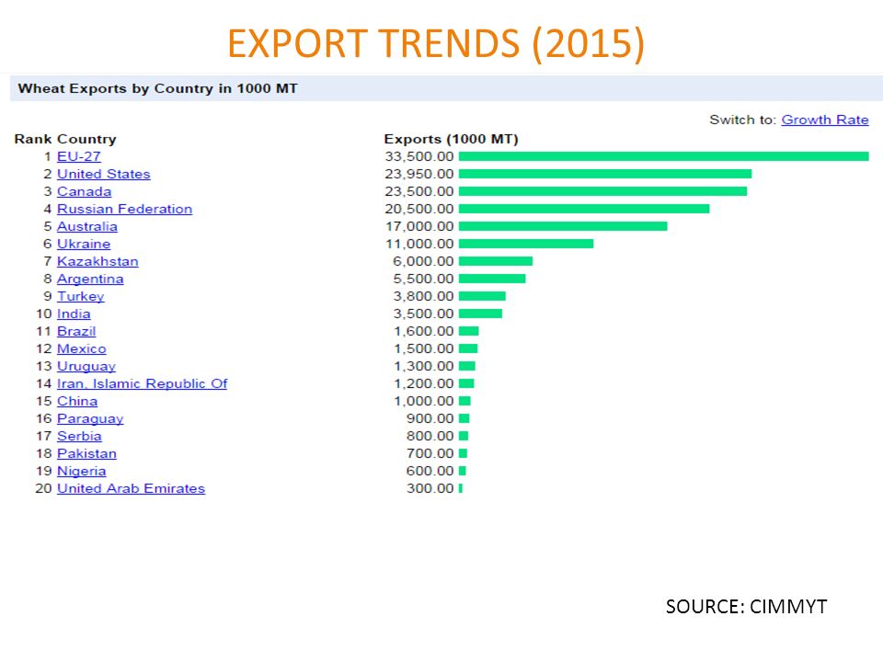Image resolution: width=883 pixels, height=662 pixels.
Task: Click the 900.00 export value
Action: (x=430, y=418)
